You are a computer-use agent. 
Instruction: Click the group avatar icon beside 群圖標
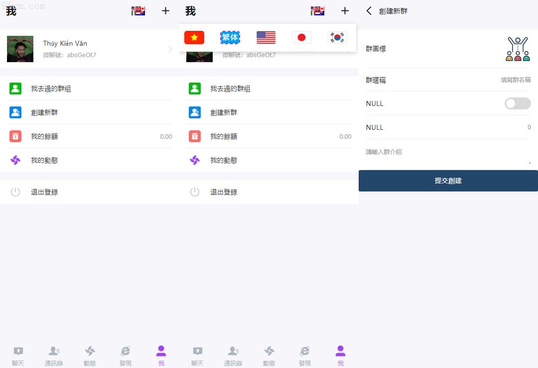[x=517, y=49]
